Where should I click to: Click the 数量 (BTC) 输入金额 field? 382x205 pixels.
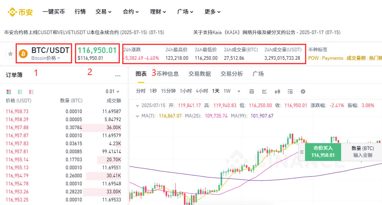tap(362, 152)
